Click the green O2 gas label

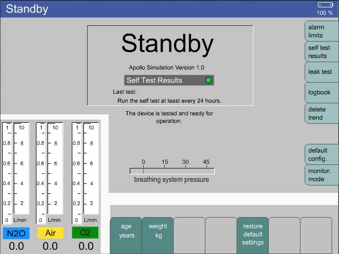click(x=85, y=233)
